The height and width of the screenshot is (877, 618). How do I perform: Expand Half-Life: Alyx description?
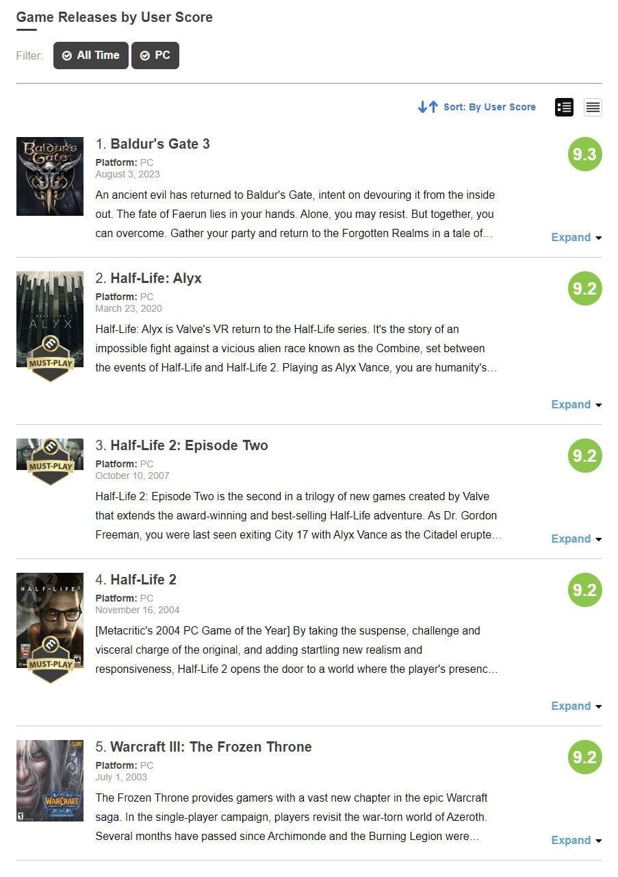point(576,404)
